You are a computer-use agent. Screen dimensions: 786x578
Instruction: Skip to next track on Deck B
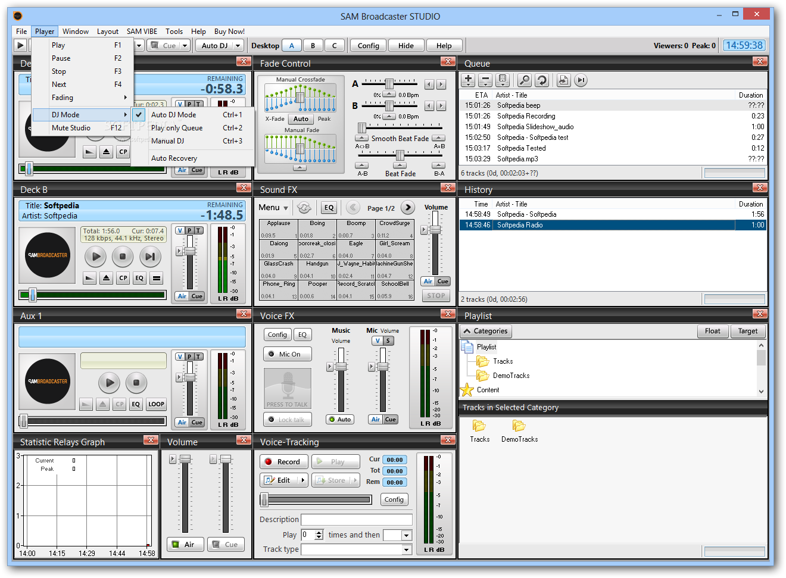coord(150,257)
